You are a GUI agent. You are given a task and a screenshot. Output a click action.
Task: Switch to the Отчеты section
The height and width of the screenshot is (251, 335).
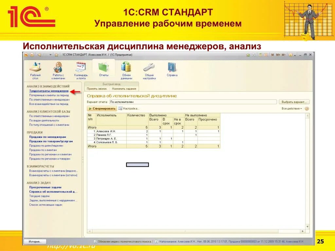[x=104, y=69]
